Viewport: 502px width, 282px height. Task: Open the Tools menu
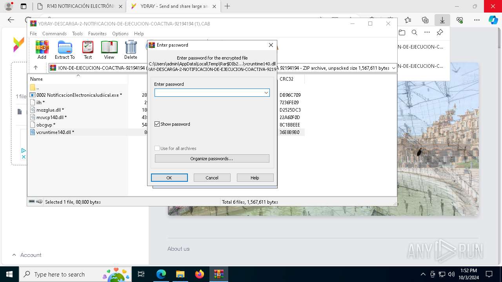pyautogui.click(x=77, y=34)
